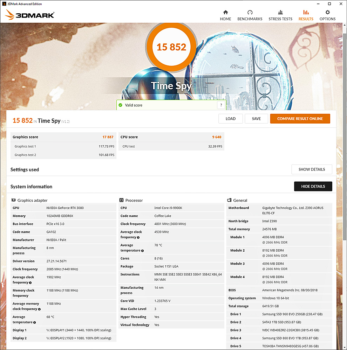Click the DISPLAY2 1920 × 1080 entry

tap(79, 338)
